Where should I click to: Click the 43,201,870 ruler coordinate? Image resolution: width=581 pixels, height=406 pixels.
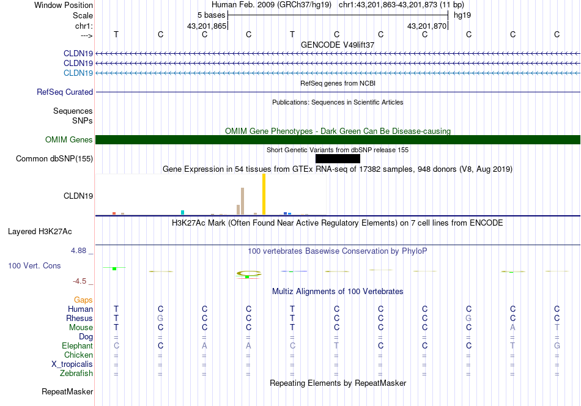[427, 26]
